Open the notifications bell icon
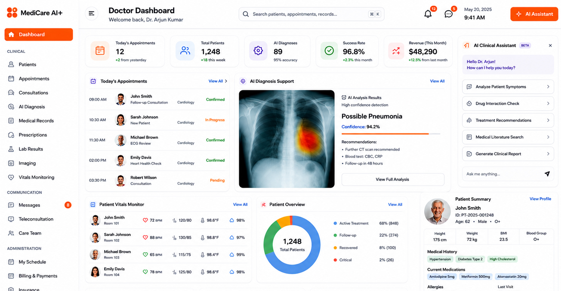This screenshot has height=291, width=561. (x=428, y=14)
